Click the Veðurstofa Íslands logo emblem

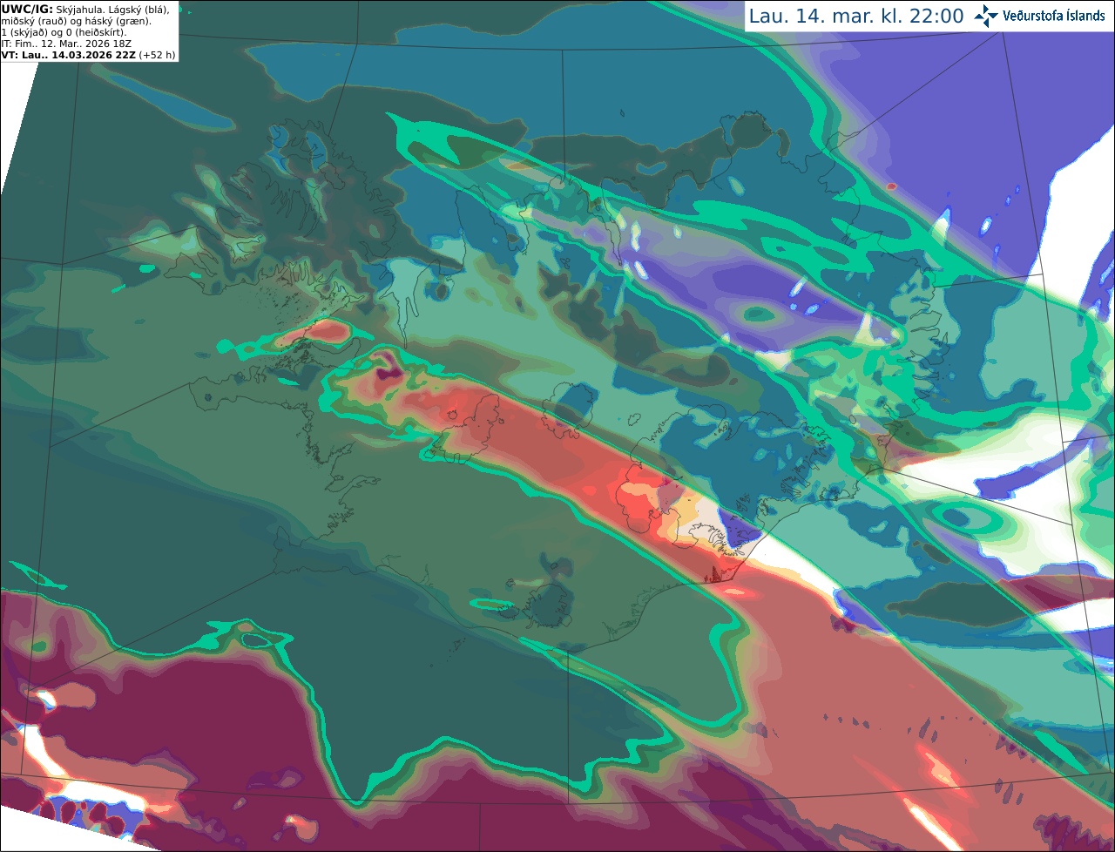[x=986, y=16]
